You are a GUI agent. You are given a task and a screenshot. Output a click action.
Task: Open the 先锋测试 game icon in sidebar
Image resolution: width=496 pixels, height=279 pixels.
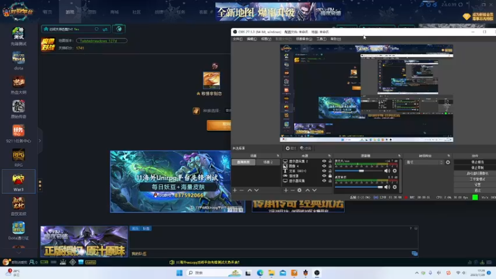coord(19,33)
